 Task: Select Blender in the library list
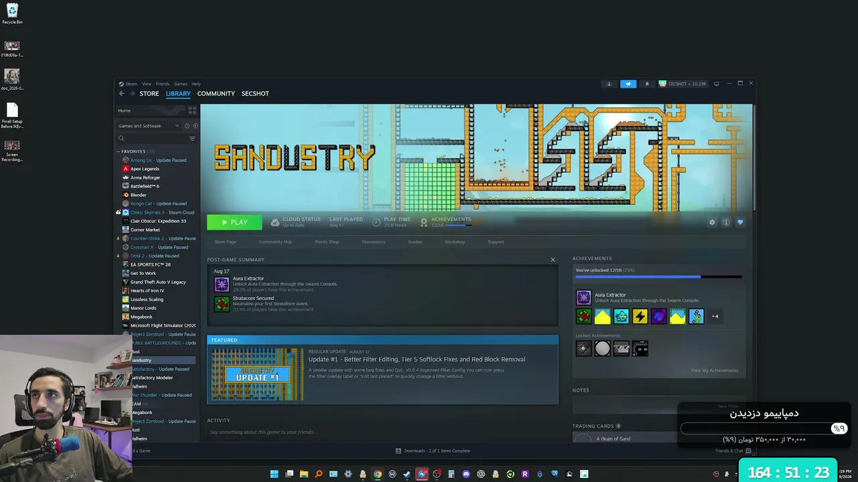(x=138, y=195)
